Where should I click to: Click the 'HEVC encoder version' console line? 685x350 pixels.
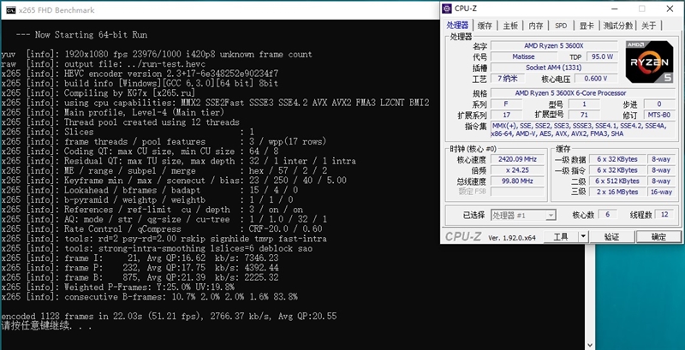[x=140, y=74]
